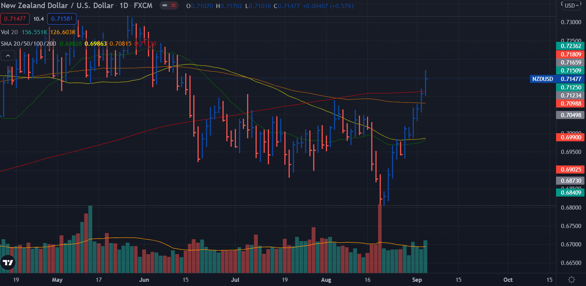Click the 0.71509 green price label
The width and height of the screenshot is (586, 286).
point(571,71)
